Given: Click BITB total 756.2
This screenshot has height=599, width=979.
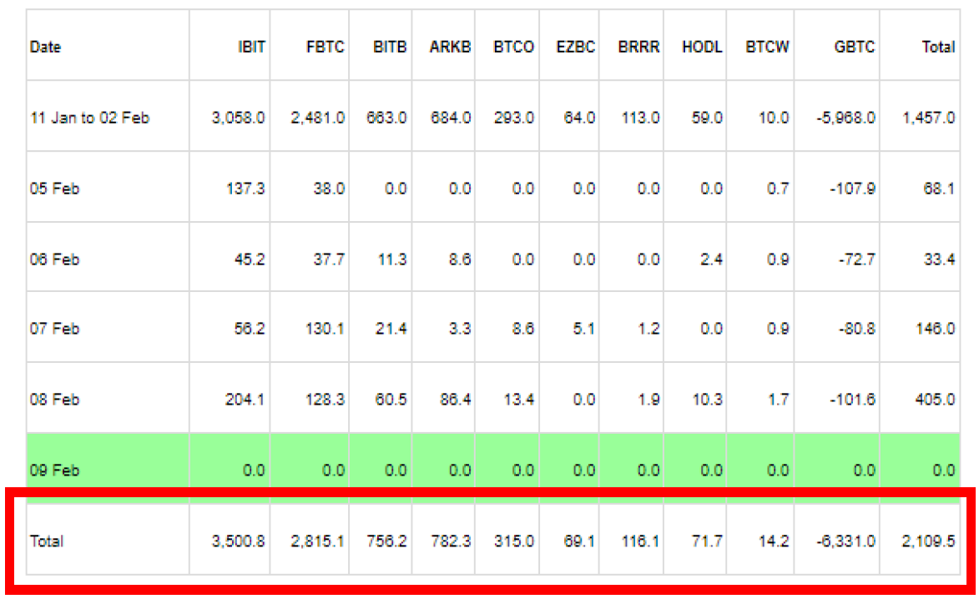Looking at the screenshot, I should coord(386,541).
